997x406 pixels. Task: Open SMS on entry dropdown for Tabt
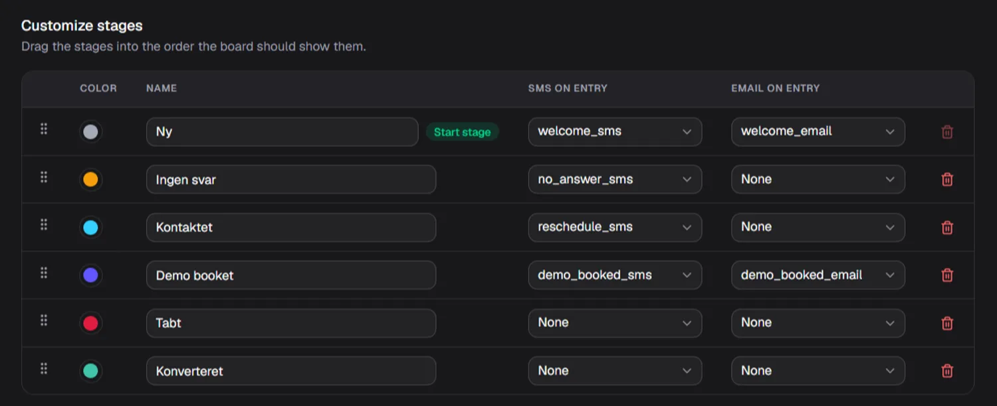point(615,322)
